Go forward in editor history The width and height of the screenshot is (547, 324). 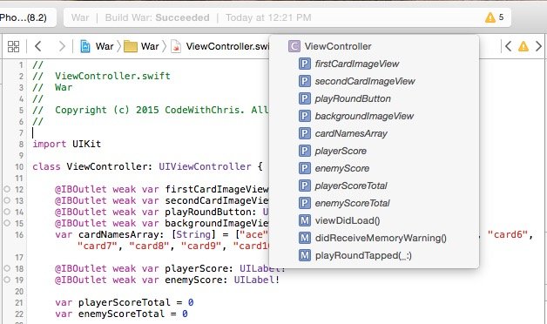pyautogui.click(x=62, y=46)
